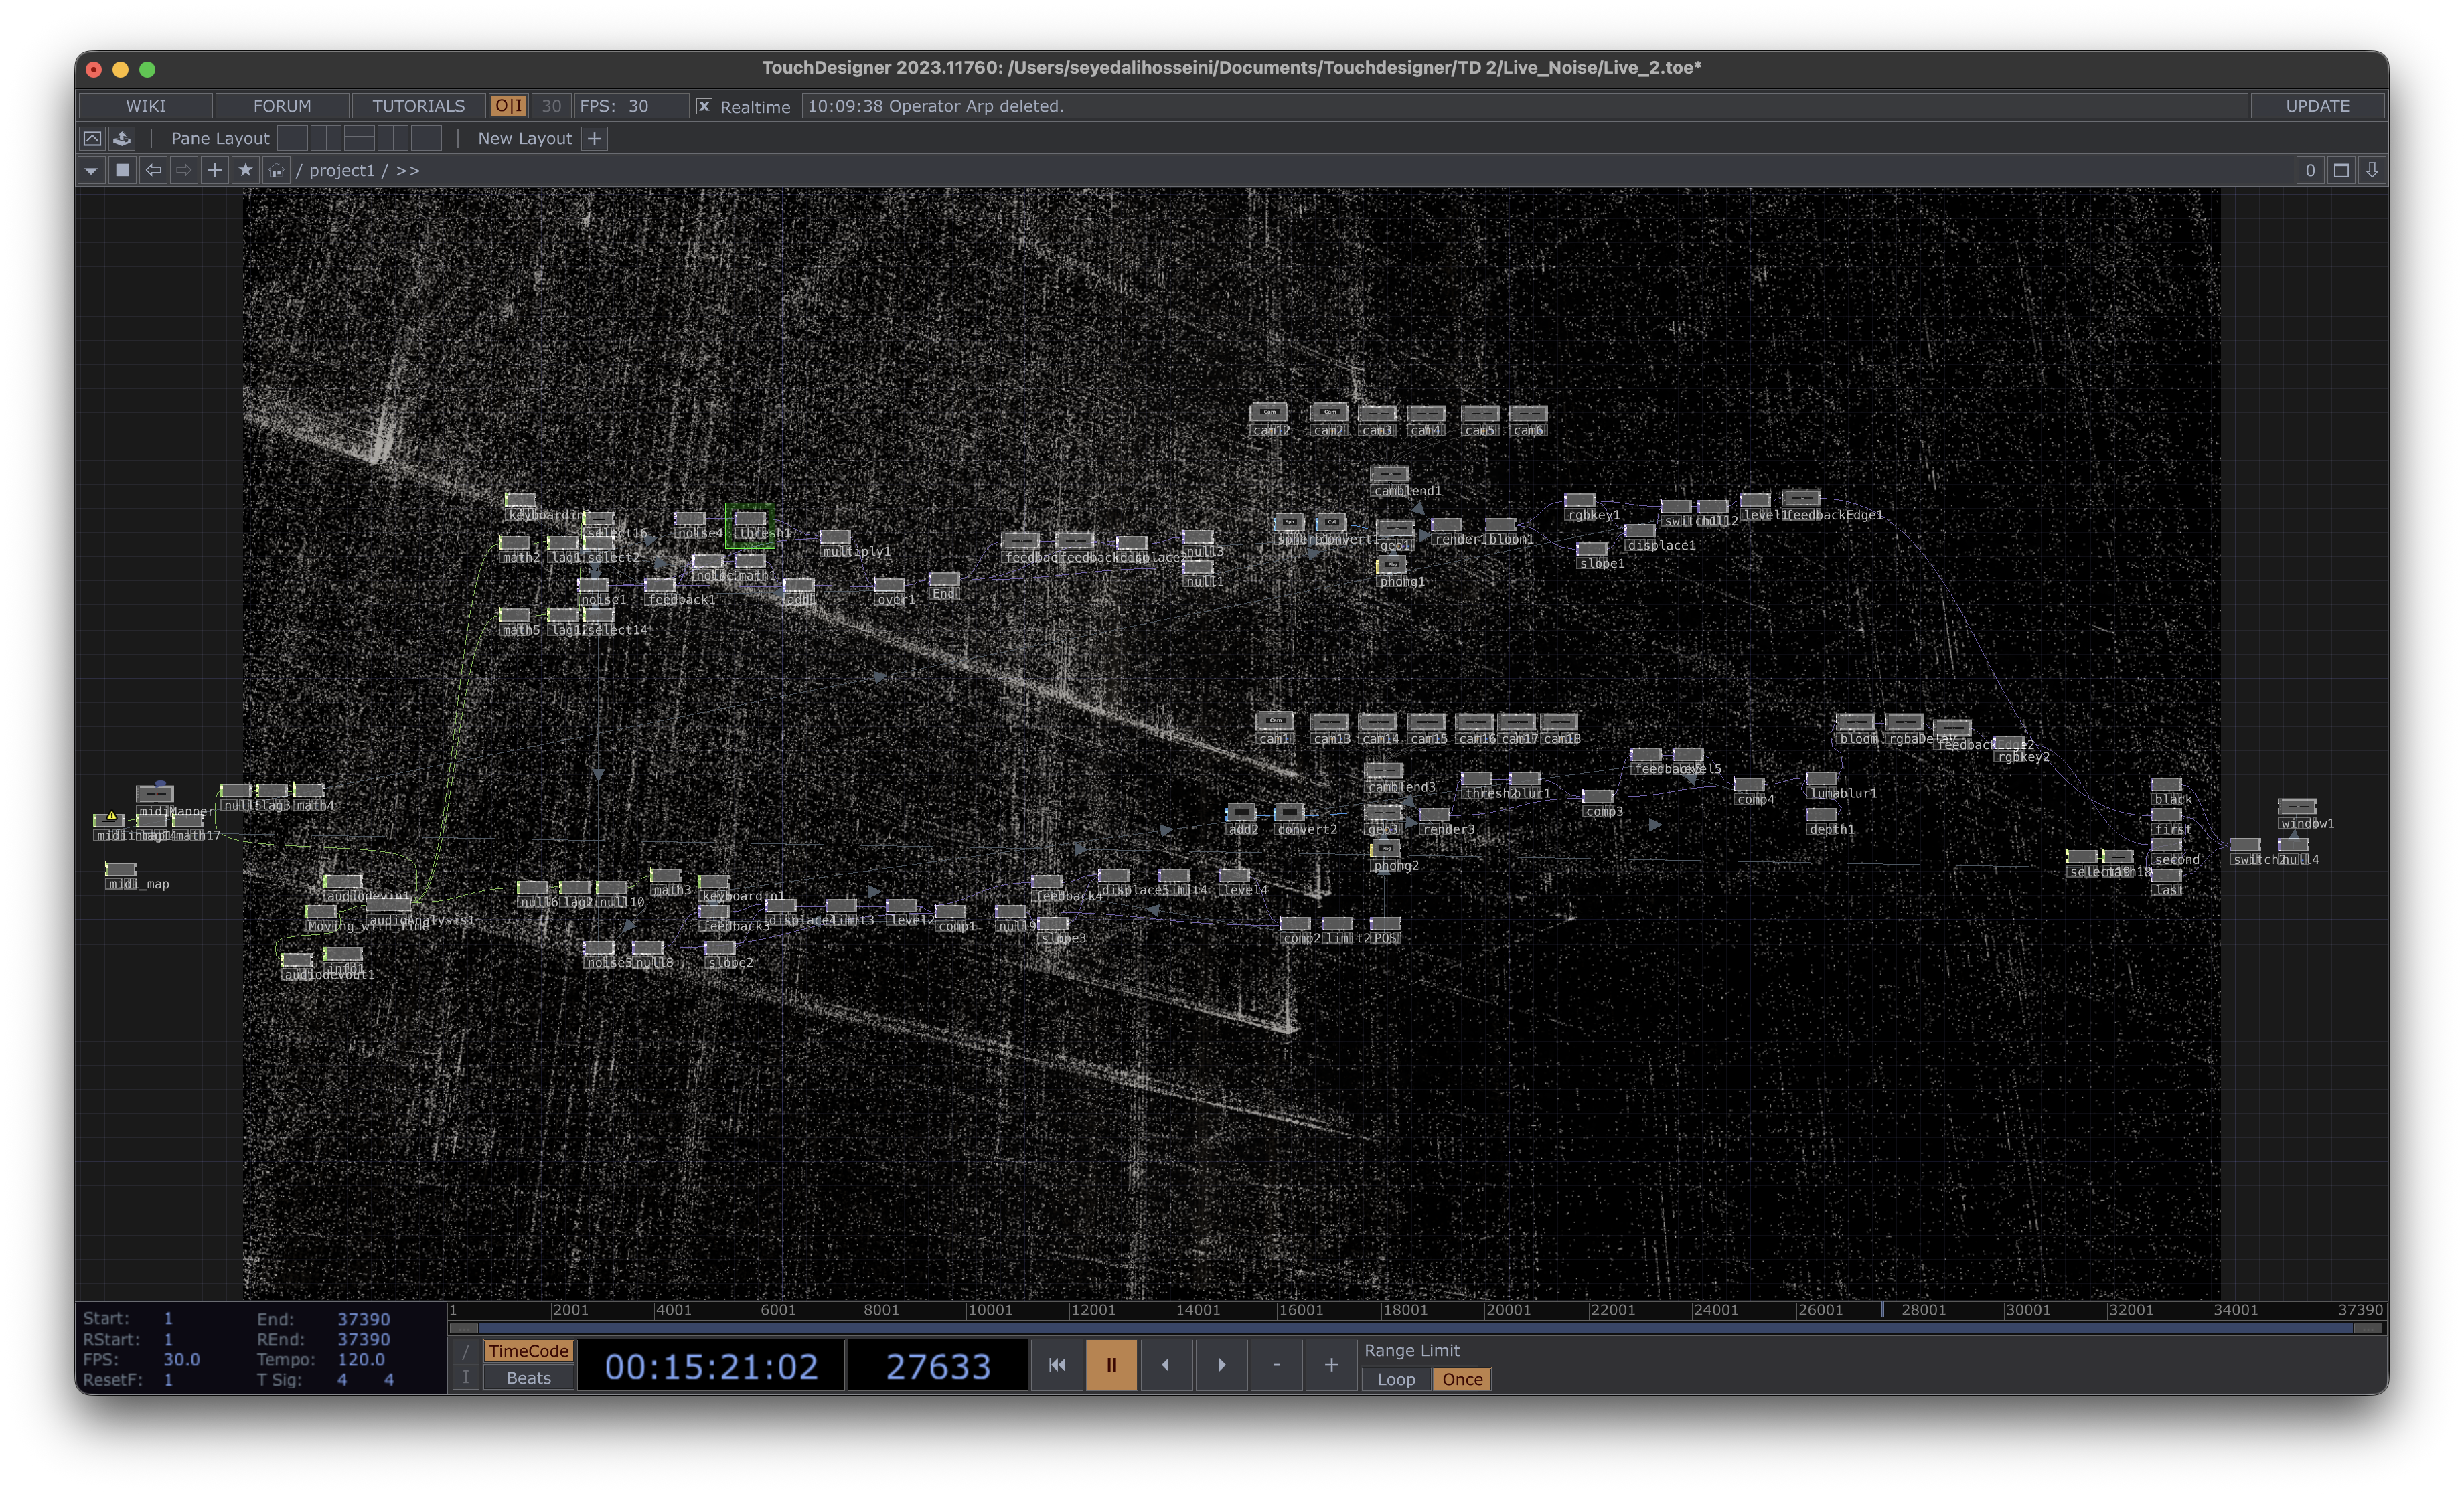Toggle the O|I power button

pos(509,106)
